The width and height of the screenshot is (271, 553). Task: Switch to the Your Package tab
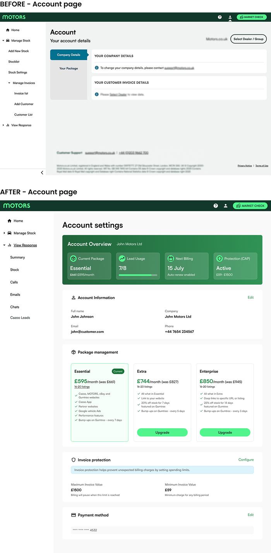69,69
